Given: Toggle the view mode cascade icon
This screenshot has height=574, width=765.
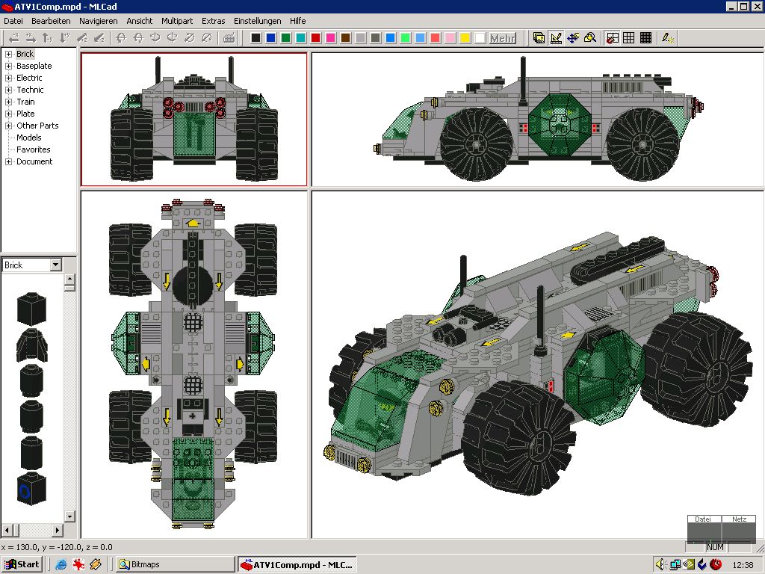Looking at the screenshot, I should tap(539, 37).
